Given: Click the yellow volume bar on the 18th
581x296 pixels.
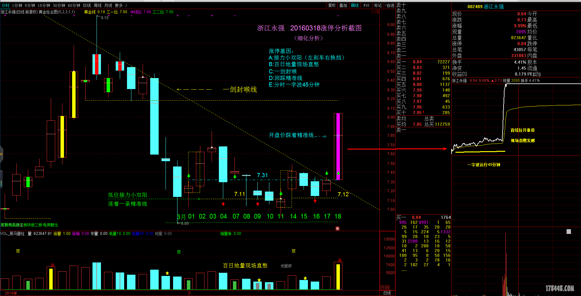Looking at the screenshot, I should point(338,277).
